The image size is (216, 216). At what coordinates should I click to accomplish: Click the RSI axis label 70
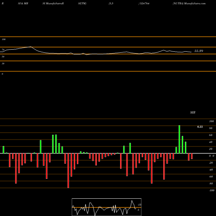(3, 50)
